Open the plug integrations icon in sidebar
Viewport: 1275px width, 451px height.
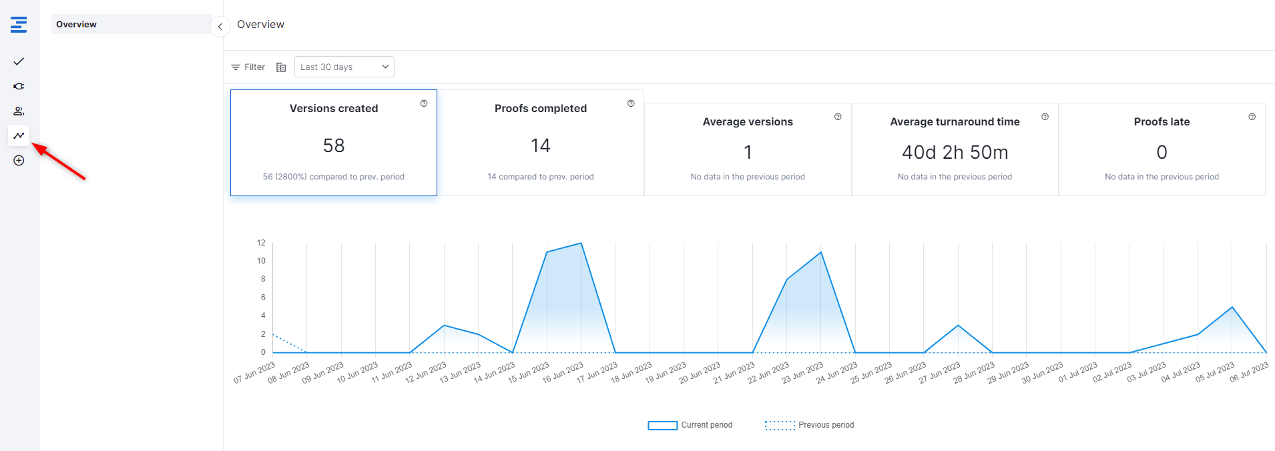coord(19,86)
